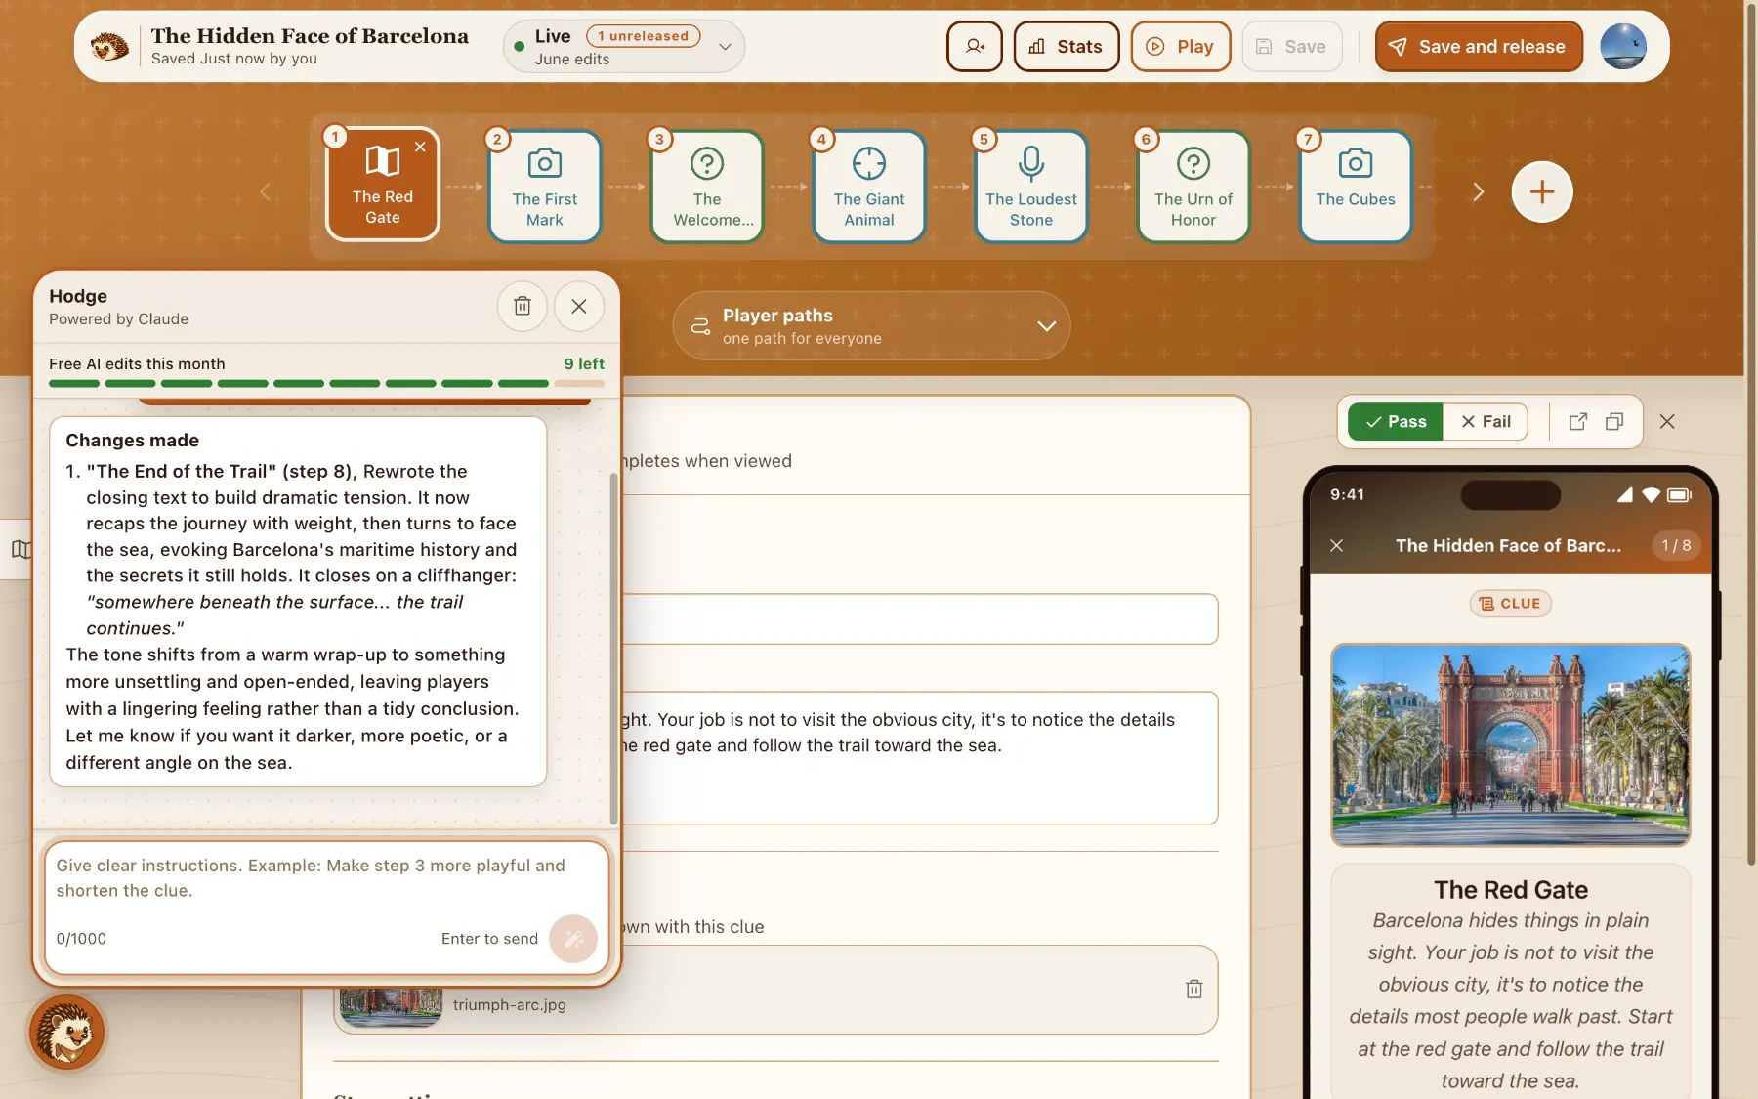The width and height of the screenshot is (1758, 1099).
Task: Open the map sidebar tab
Action: click(x=20, y=549)
